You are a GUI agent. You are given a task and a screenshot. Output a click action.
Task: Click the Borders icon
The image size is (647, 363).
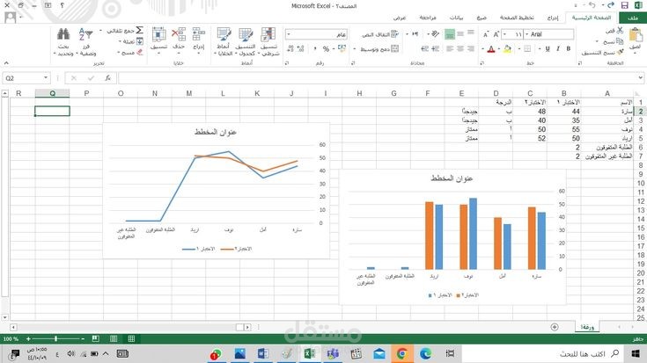coord(527,48)
